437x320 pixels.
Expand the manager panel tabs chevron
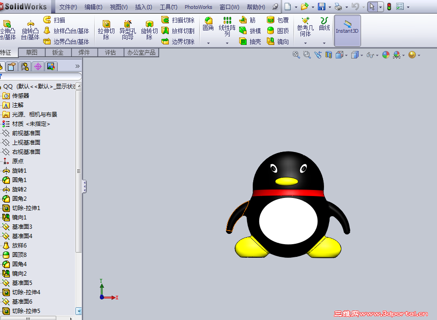point(77,66)
